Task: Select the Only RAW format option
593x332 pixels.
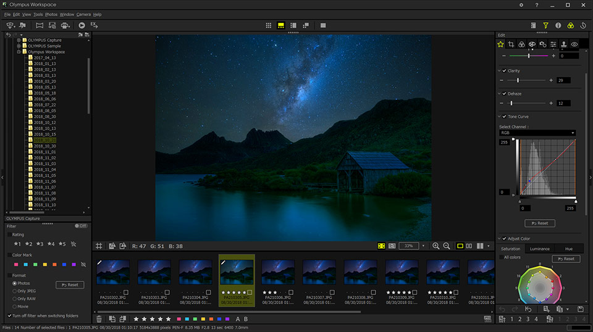Action: [14, 299]
